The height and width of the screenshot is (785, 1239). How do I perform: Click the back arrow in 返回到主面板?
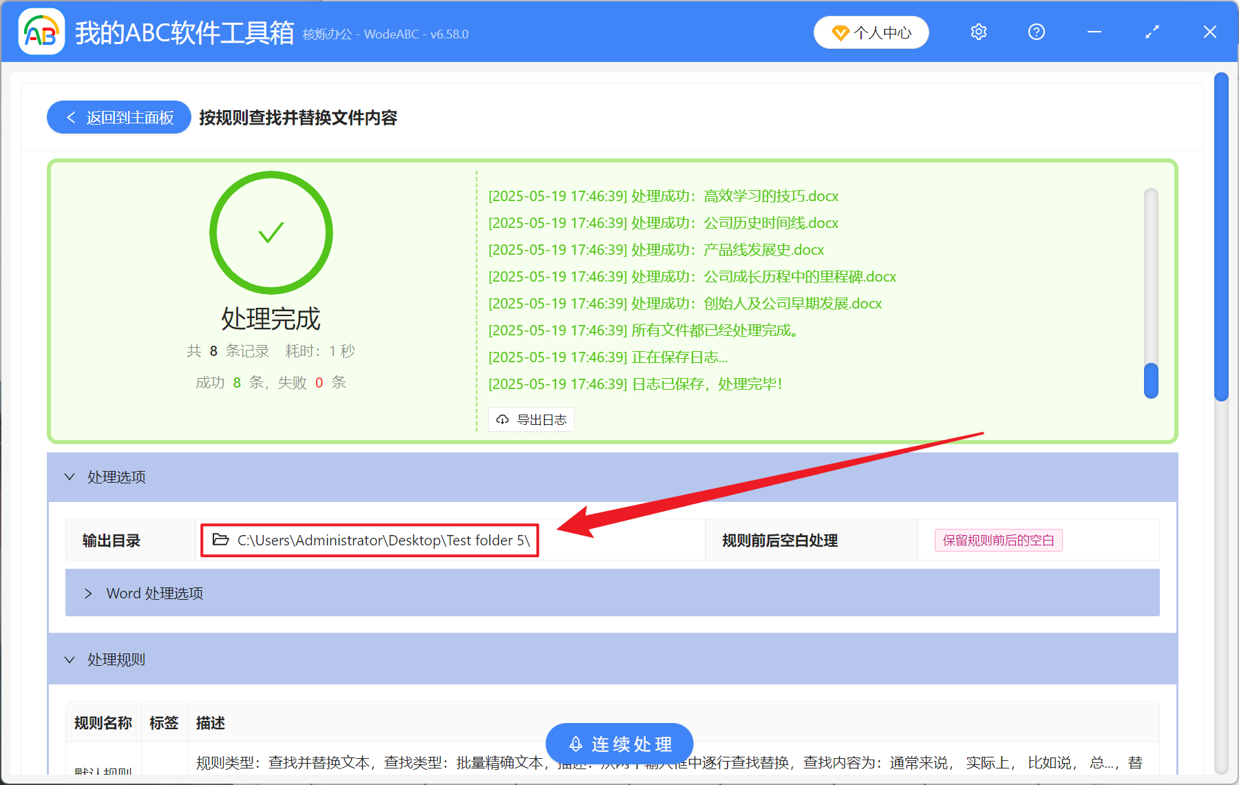tap(71, 117)
